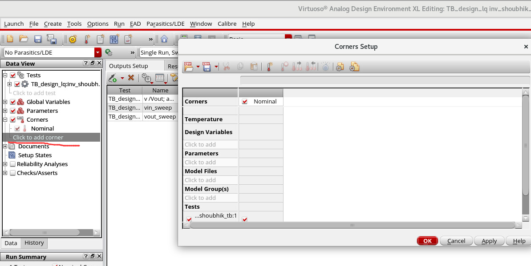Open the Create menu
Viewport: 531px width, 266px height.
point(53,24)
